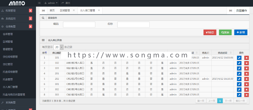This screenshot has width=253, height=110.
Task: Expand the 系统配置 sidebar menu
Action: coord(18,103)
